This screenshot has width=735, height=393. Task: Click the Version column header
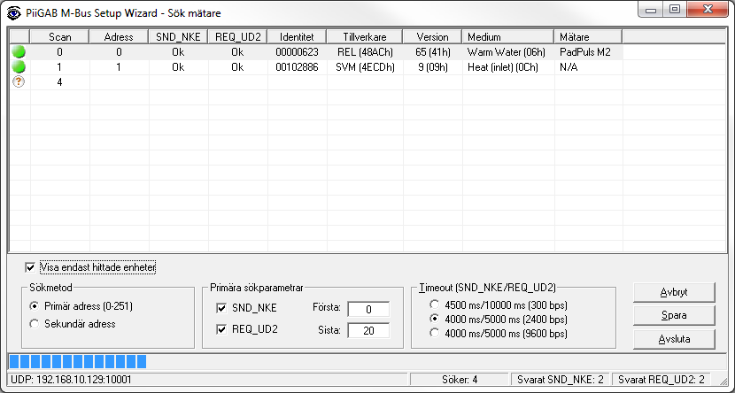[432, 36]
